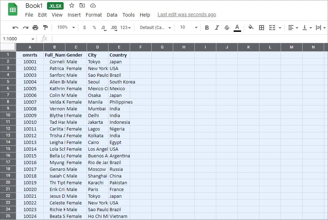Decrease decimal places

(104, 28)
